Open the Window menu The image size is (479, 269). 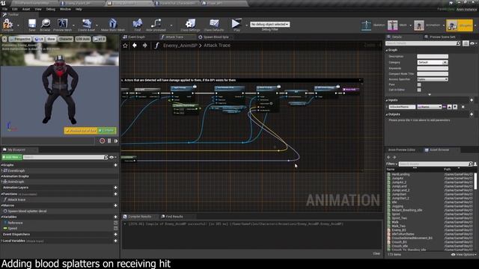pyautogui.click(x=65, y=9)
